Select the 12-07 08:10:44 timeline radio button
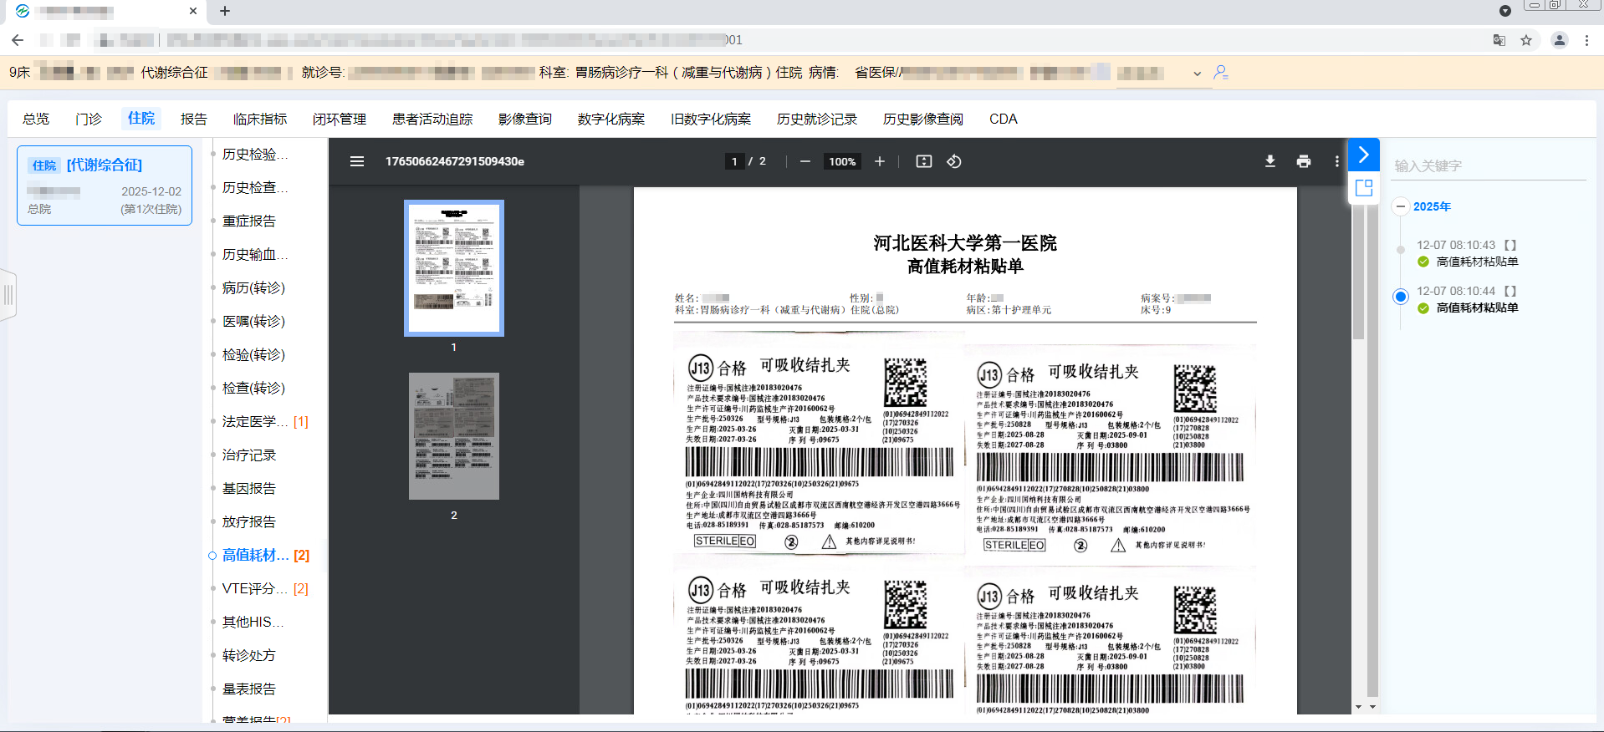1604x732 pixels. point(1401,297)
